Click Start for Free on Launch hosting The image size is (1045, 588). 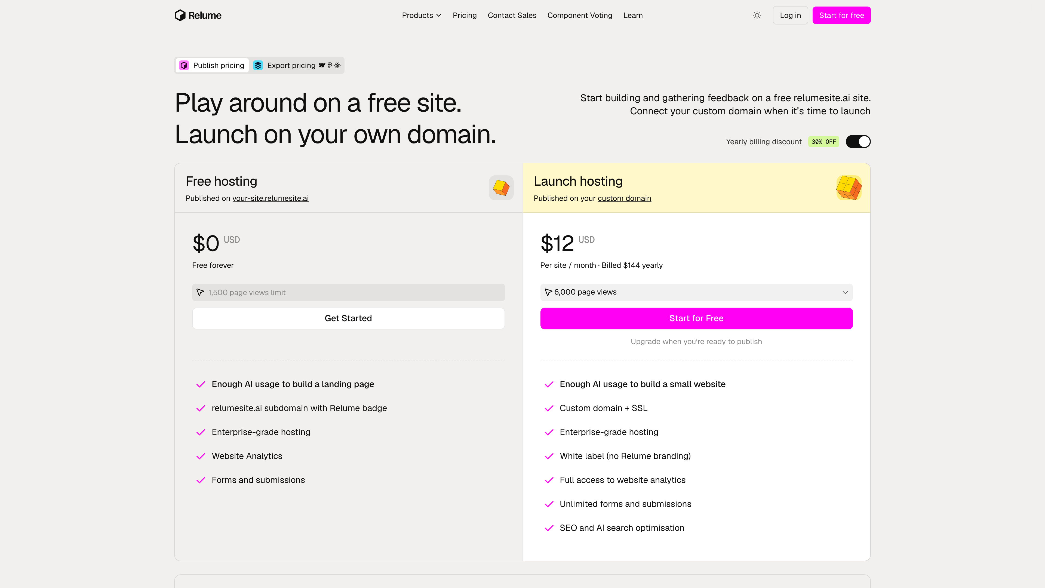click(696, 318)
